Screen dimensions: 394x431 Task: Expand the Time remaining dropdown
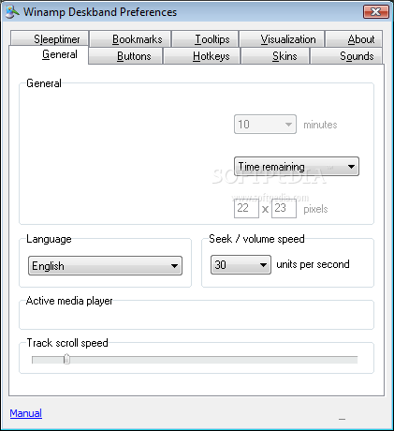[x=297, y=167]
